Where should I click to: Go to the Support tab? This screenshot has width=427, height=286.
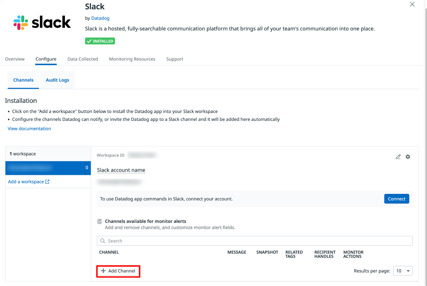pos(175,59)
